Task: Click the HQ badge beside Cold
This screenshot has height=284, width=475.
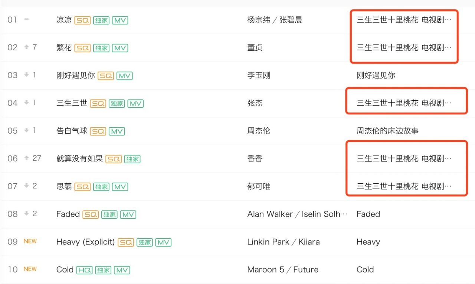Action: [84, 270]
